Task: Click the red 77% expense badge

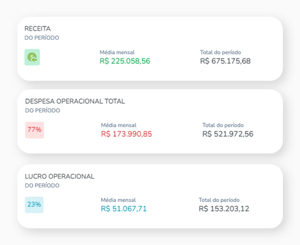Action: click(x=35, y=130)
